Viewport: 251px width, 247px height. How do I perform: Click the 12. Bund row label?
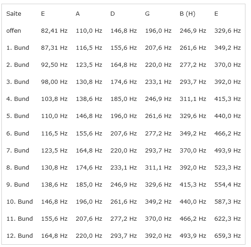pos(19,235)
